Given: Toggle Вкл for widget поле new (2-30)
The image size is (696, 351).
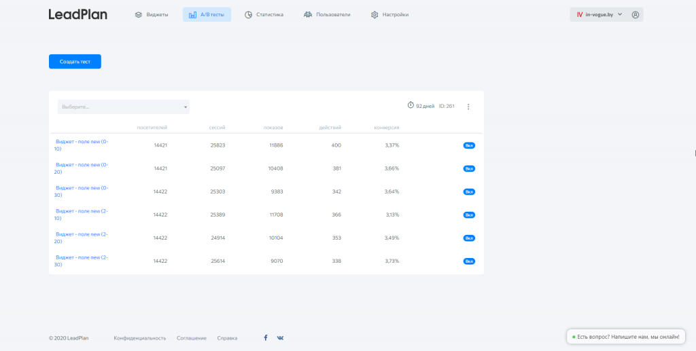Looking at the screenshot, I should point(469,261).
